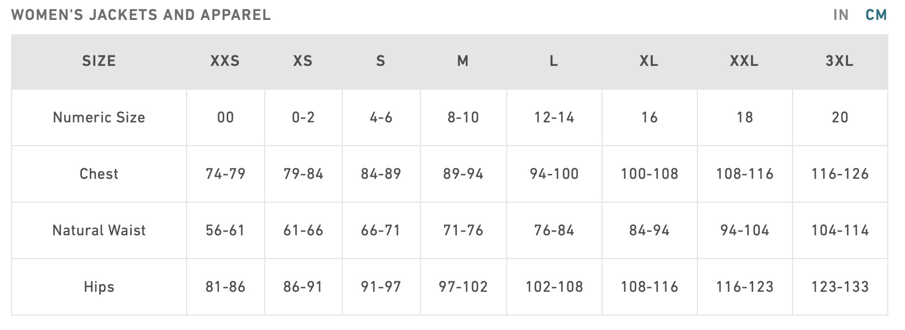This screenshot has width=905, height=330.
Task: Click the waist value 84-94 cell
Action: [x=649, y=230]
